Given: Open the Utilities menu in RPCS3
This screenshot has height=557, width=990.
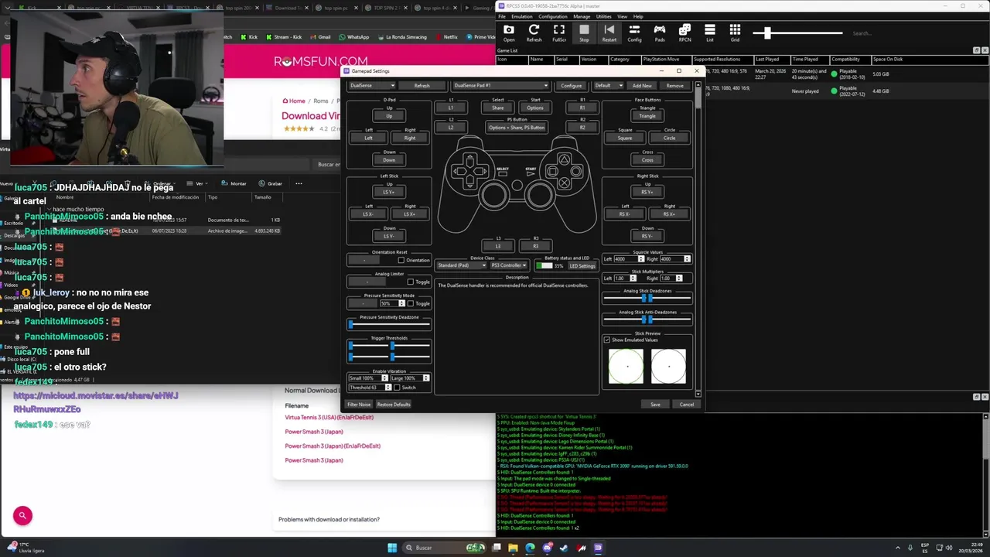Looking at the screenshot, I should click(604, 16).
